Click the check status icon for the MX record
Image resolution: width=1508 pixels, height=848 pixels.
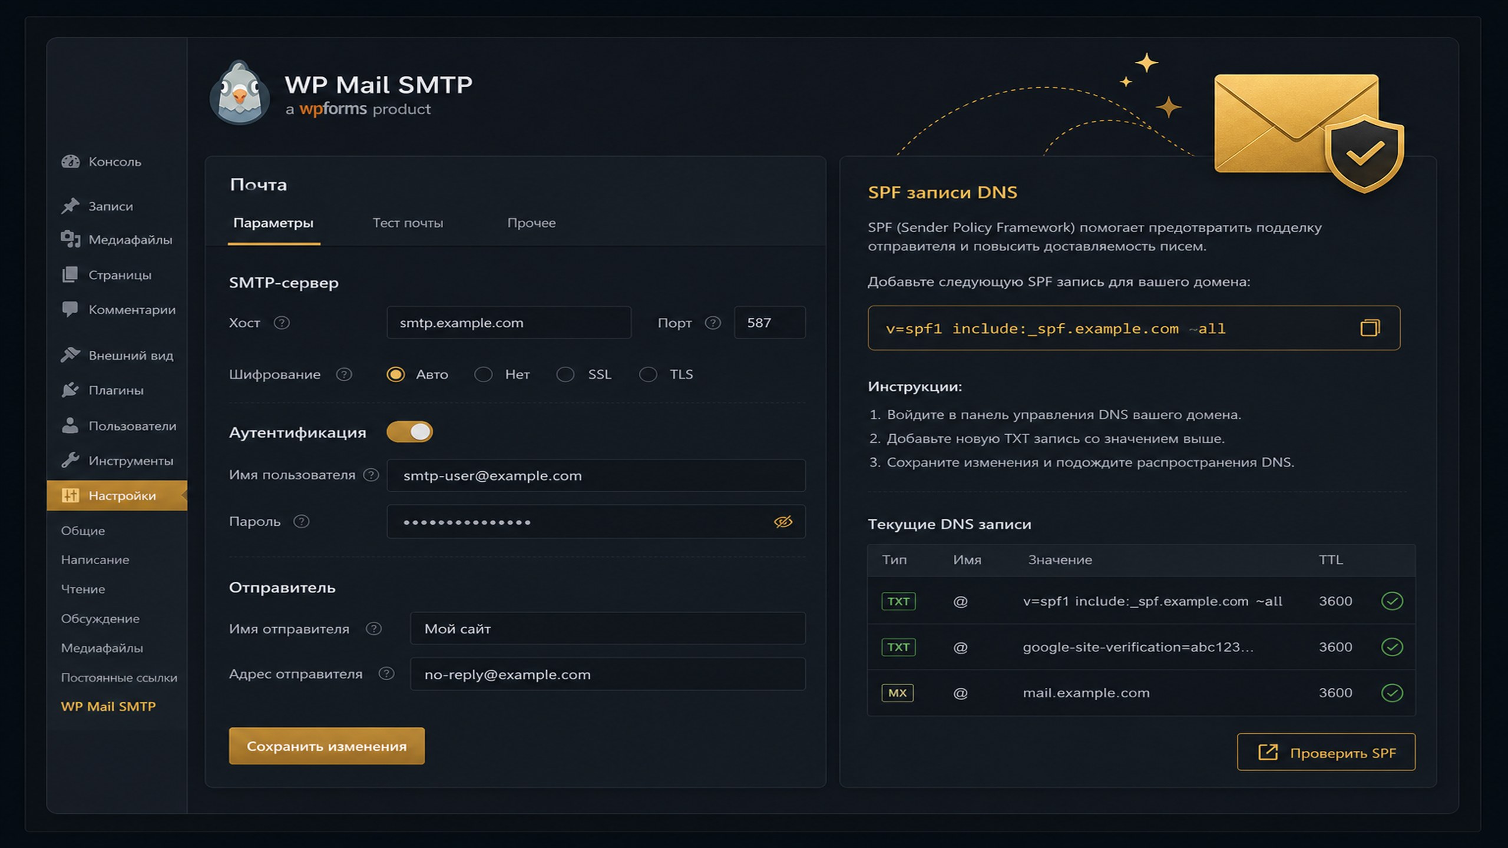[x=1392, y=693]
